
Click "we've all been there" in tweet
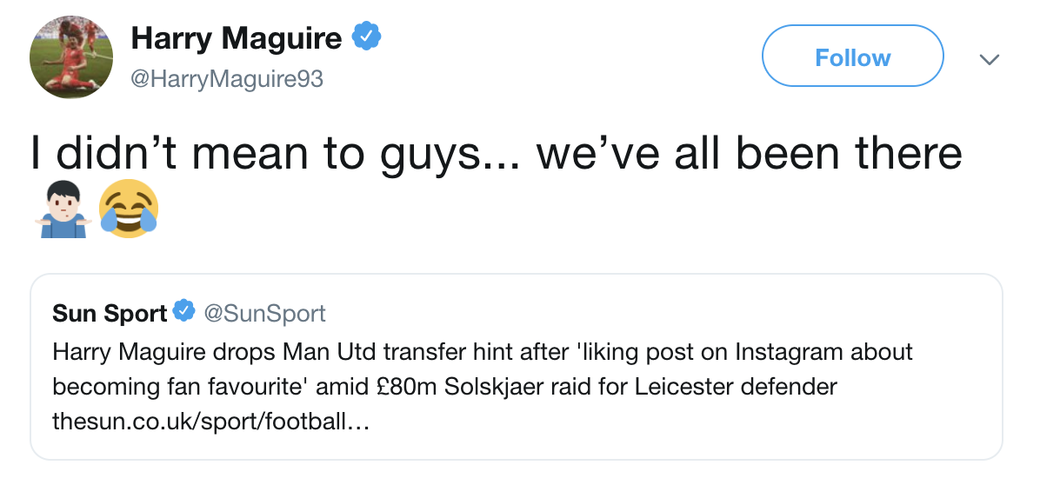click(750, 154)
